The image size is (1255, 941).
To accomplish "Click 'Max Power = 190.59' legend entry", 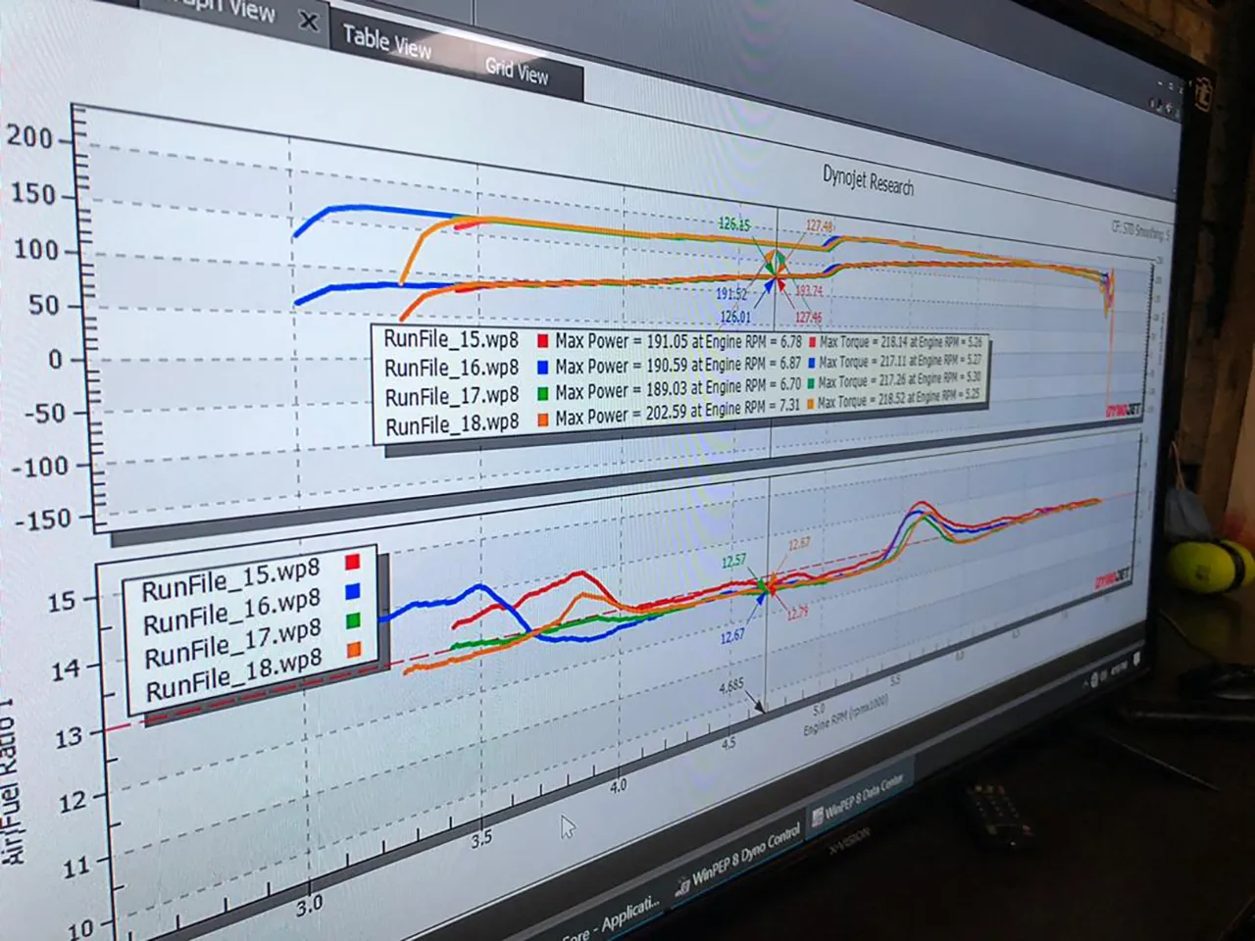I will point(678,365).
